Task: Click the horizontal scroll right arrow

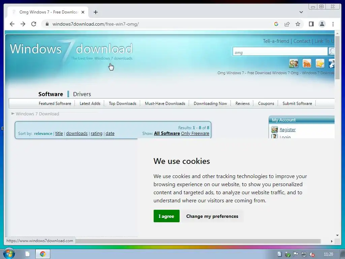Action: click(332, 241)
